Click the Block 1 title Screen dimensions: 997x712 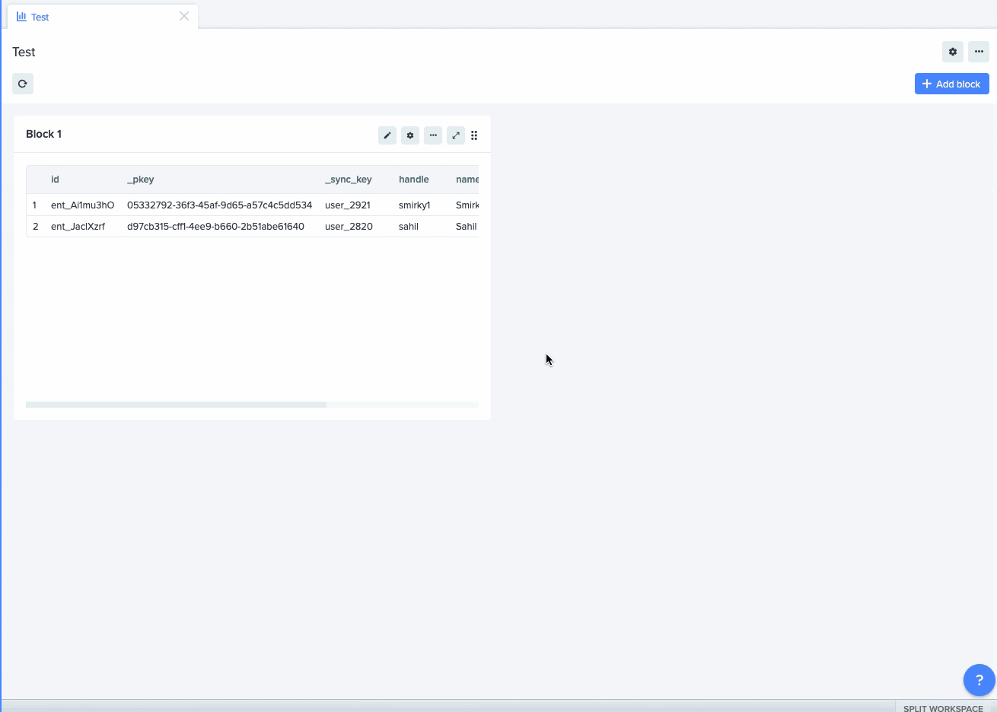coord(44,134)
